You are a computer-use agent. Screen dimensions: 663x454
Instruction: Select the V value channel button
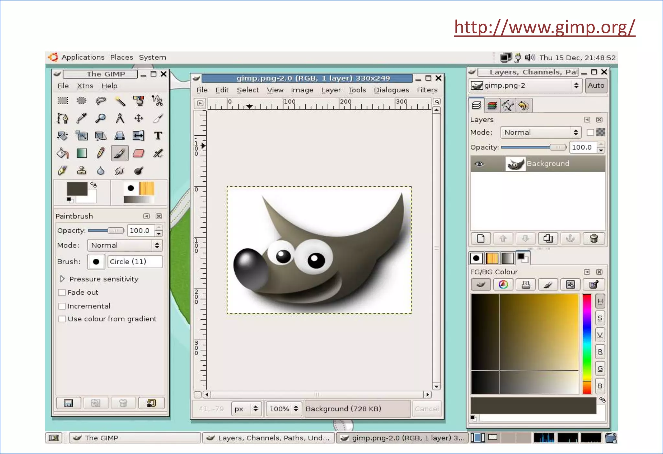coord(600,335)
